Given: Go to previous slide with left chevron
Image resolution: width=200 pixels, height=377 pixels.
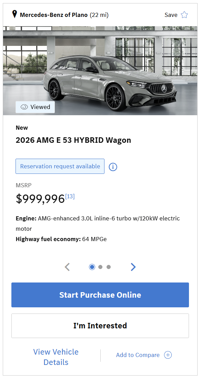Looking at the screenshot, I should point(67,267).
